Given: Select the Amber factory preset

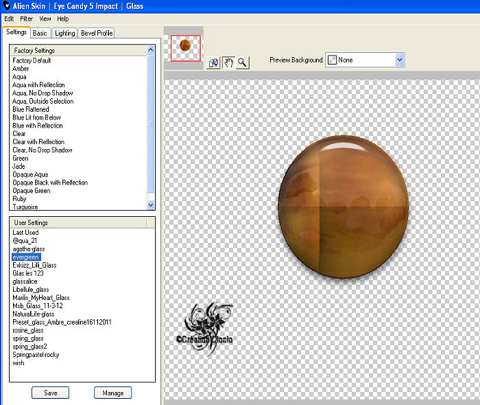Looking at the screenshot, I should [x=21, y=69].
